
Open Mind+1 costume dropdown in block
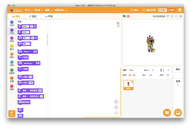pyautogui.click(x=27, y=52)
